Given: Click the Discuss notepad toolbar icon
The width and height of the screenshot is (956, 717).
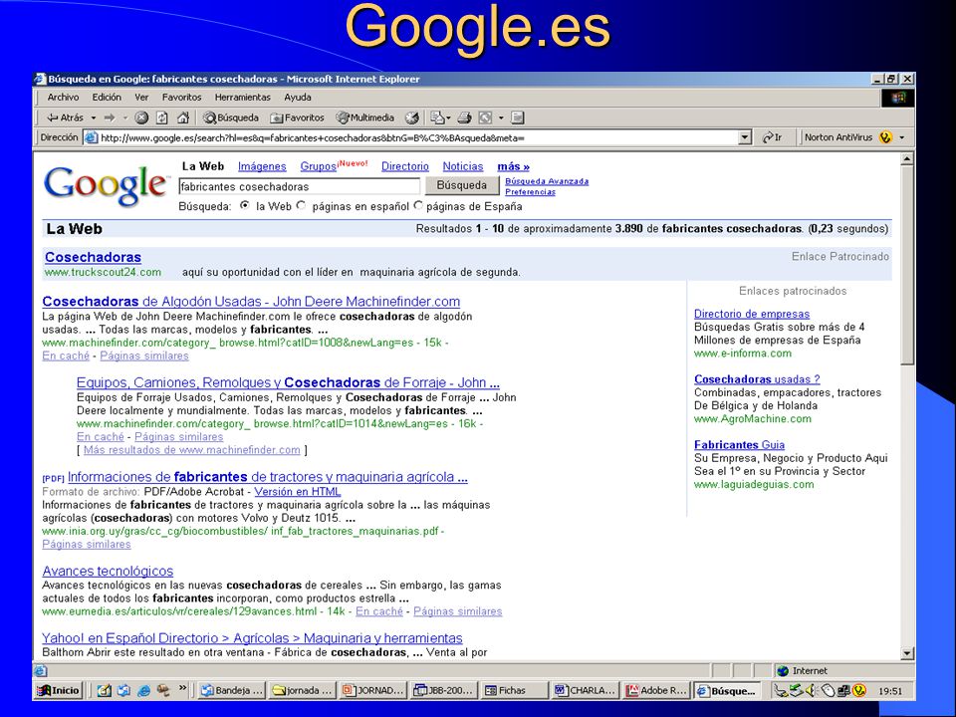Looking at the screenshot, I should (517, 118).
